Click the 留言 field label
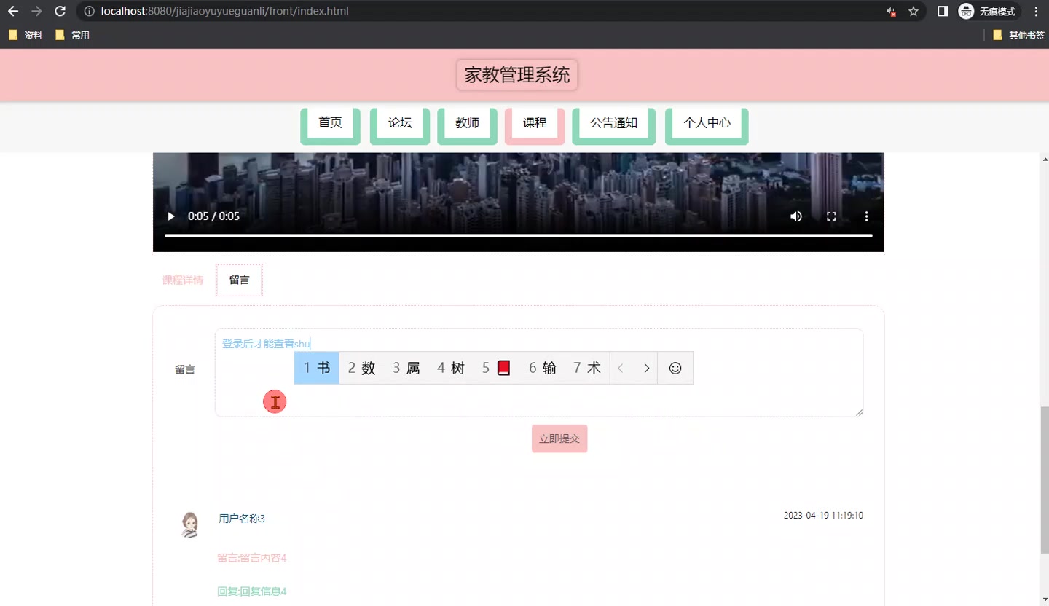This screenshot has height=606, width=1049. pyautogui.click(x=185, y=370)
